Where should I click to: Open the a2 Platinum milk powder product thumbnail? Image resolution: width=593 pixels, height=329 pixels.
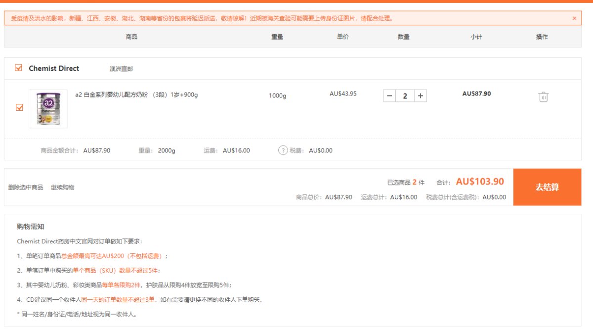[48, 109]
